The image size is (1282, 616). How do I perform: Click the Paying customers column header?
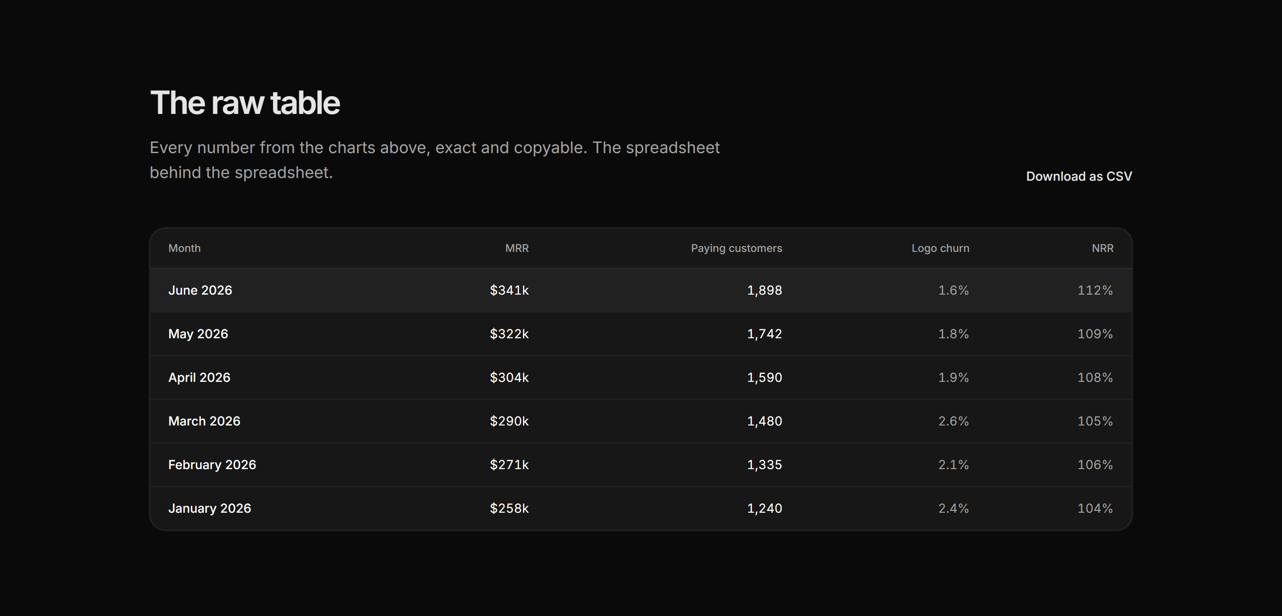click(736, 248)
